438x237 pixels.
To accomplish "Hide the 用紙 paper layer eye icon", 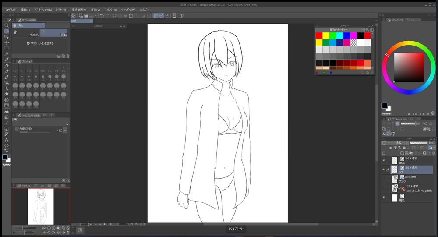I will pos(384,197).
